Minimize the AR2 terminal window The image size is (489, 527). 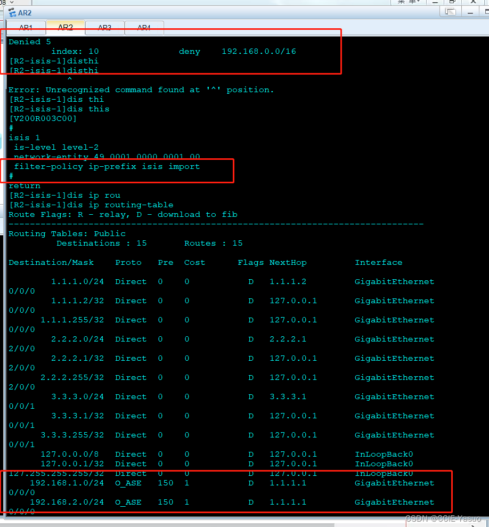(x=470, y=12)
